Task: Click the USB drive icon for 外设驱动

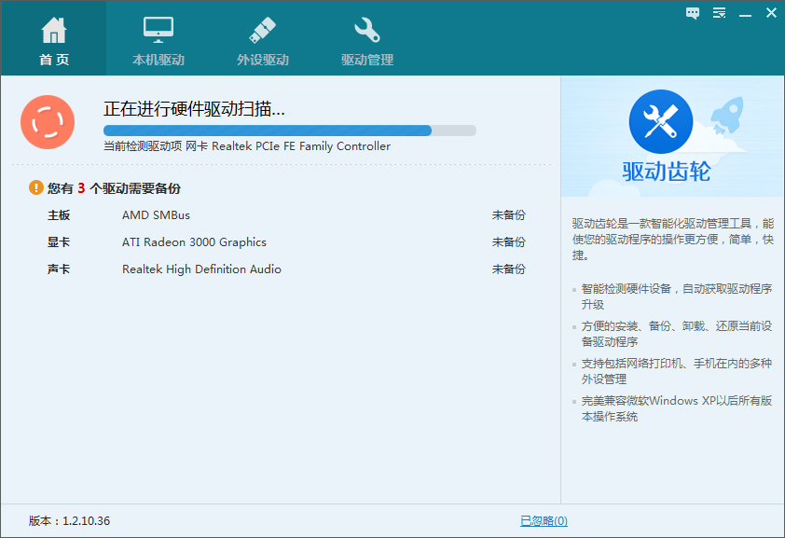Action: click(262, 31)
